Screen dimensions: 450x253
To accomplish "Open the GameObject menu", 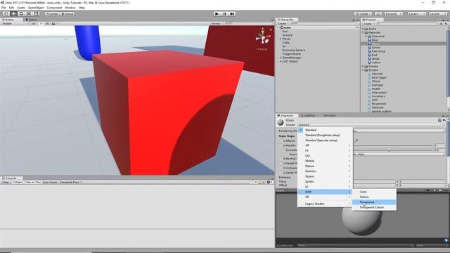I will point(36,8).
